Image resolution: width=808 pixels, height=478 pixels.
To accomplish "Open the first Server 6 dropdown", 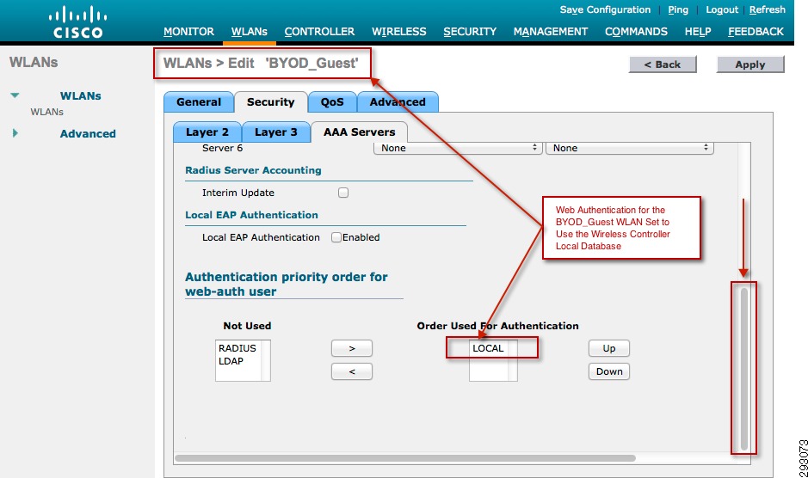I will 458,148.
